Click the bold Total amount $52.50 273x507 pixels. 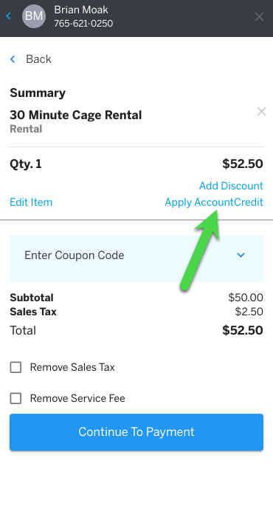pyautogui.click(x=243, y=330)
